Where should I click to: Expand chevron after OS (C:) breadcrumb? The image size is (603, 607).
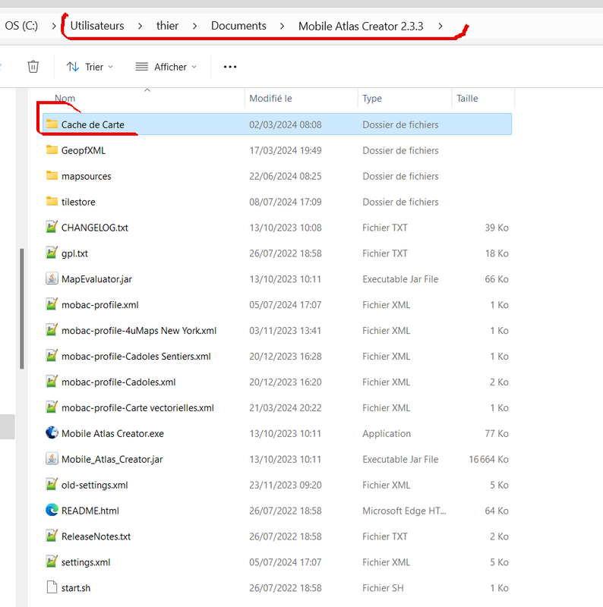[x=54, y=26]
